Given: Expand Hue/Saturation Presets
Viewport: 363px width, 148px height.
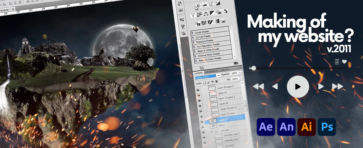Looking at the screenshot, I should [194, 47].
